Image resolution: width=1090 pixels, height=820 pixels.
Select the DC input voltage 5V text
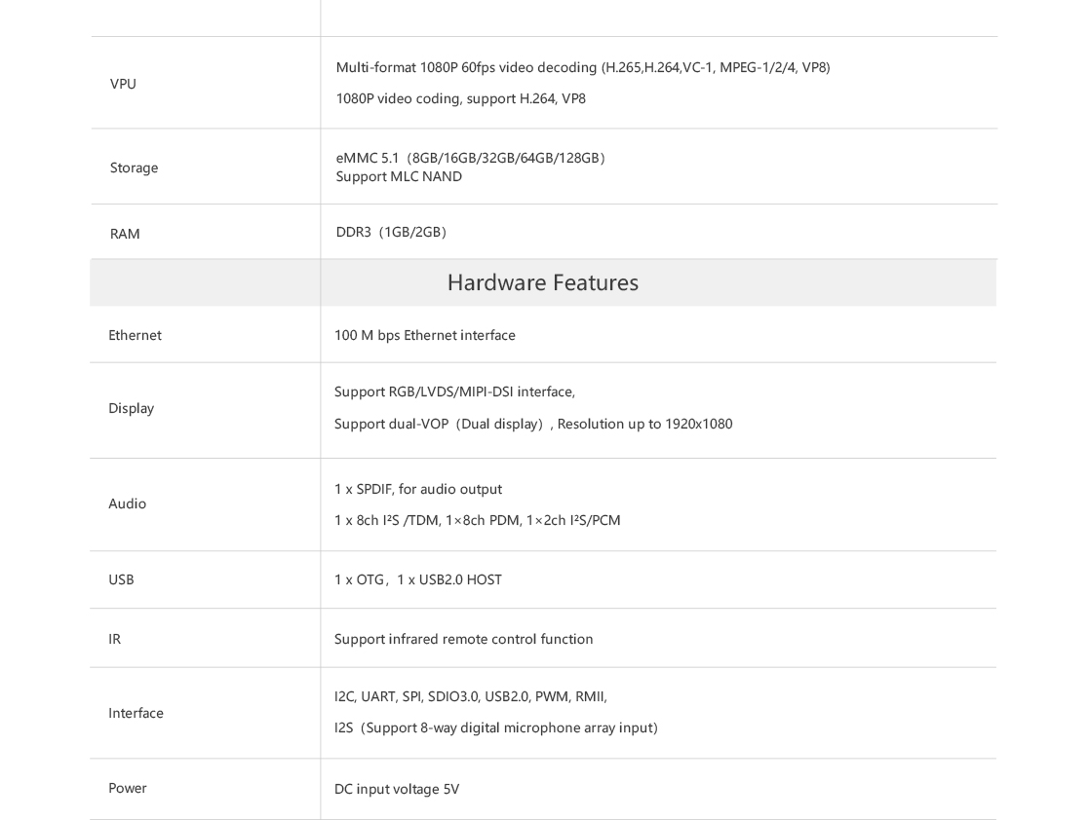click(397, 789)
